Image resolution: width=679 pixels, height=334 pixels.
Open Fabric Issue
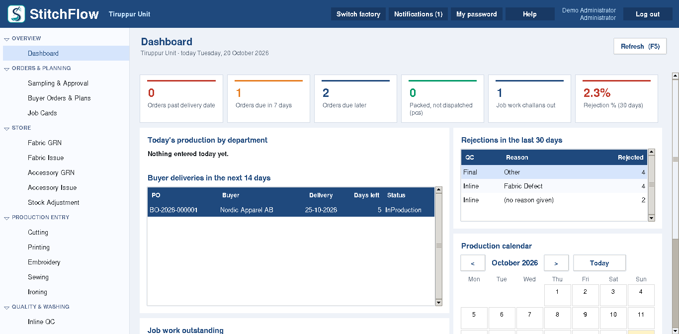(x=66, y=158)
